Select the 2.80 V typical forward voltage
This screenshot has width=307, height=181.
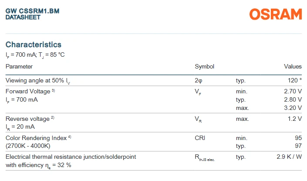pyautogui.click(x=293, y=99)
